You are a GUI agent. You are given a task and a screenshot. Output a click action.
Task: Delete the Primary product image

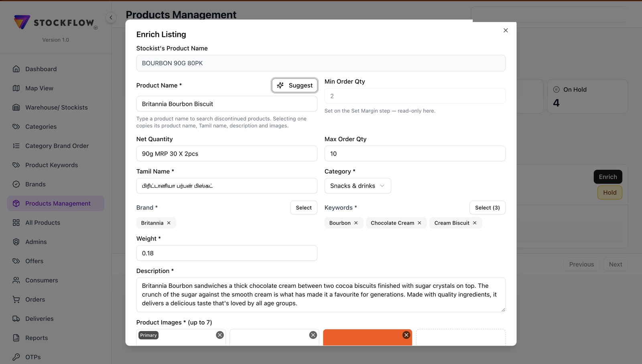click(220, 335)
